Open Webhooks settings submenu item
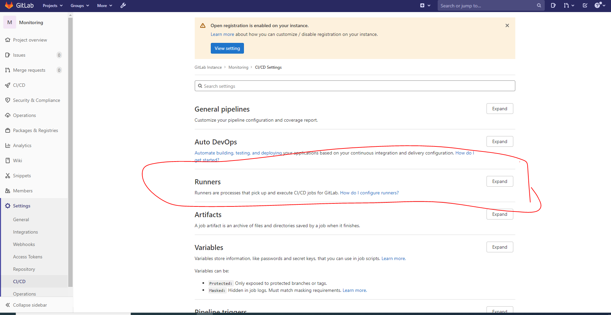The height and width of the screenshot is (315, 611). pyautogui.click(x=24, y=244)
